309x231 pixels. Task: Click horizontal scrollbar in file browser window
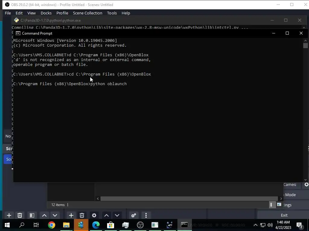pos(189,199)
